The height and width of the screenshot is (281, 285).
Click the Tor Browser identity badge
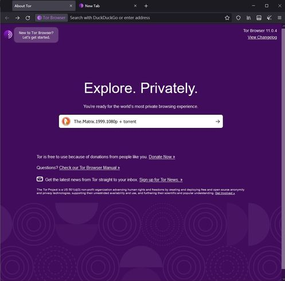click(52, 18)
